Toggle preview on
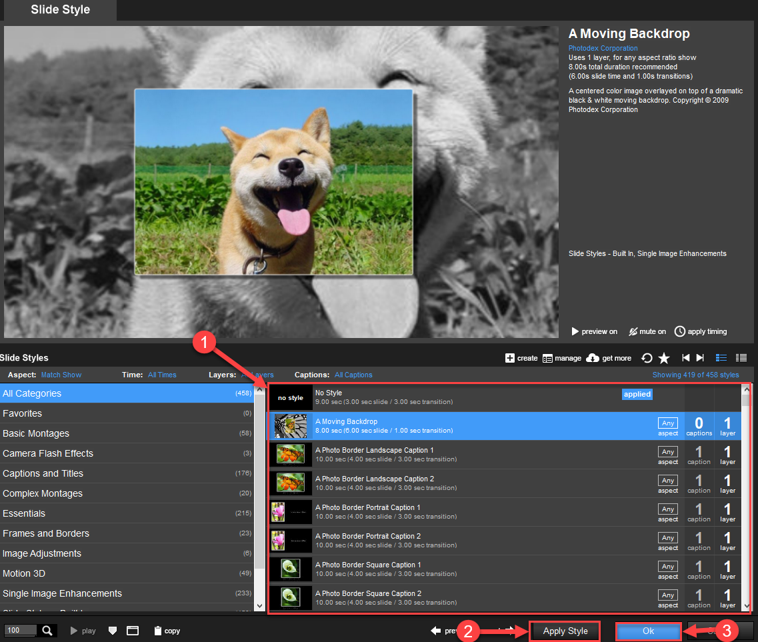This screenshot has width=758, height=642. point(593,331)
